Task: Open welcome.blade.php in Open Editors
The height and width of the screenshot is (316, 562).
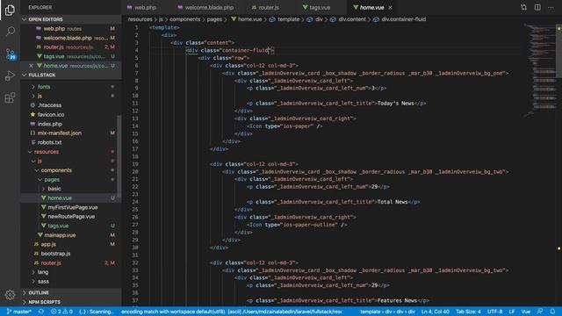Action: [72, 38]
